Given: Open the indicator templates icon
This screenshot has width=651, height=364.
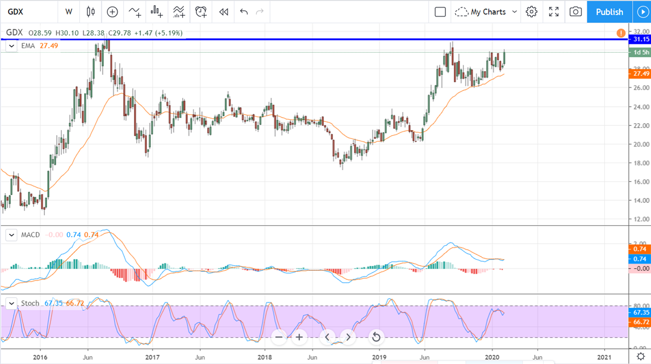Looking at the screenshot, I should point(178,11).
